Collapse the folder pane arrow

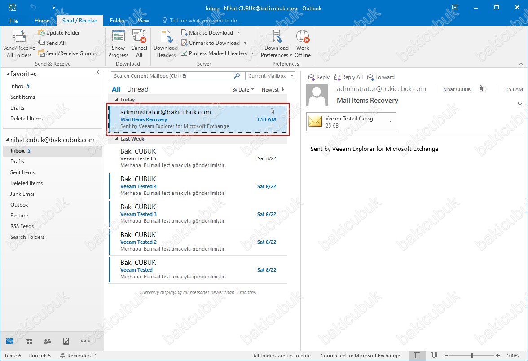(x=98, y=72)
